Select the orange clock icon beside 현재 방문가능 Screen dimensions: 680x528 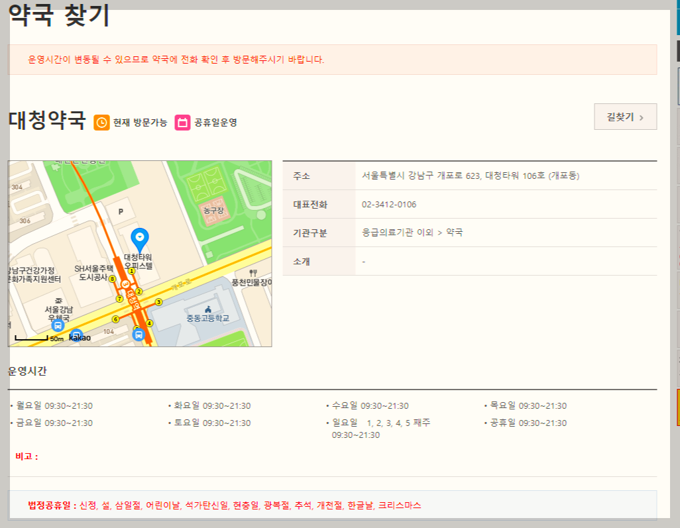pyautogui.click(x=101, y=121)
